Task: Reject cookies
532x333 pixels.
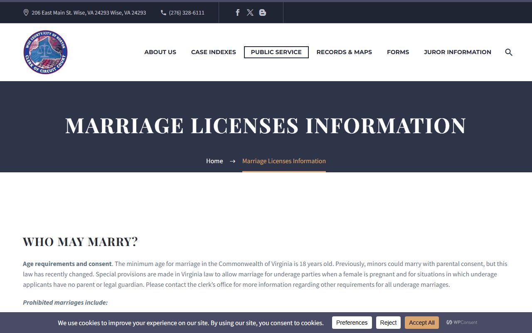Action: 388,323
